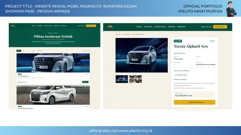Click Beranda in the detail page breadcrumb

[117, 34]
